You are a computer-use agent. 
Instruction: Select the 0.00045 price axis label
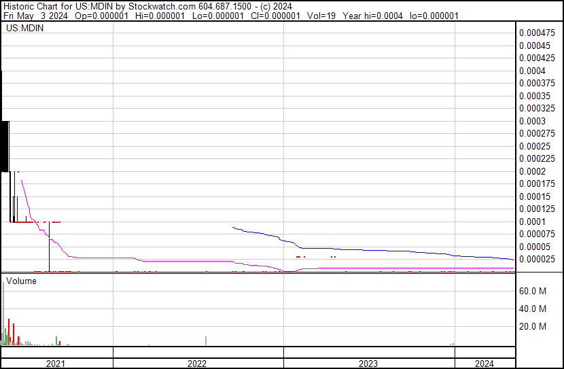(x=535, y=46)
